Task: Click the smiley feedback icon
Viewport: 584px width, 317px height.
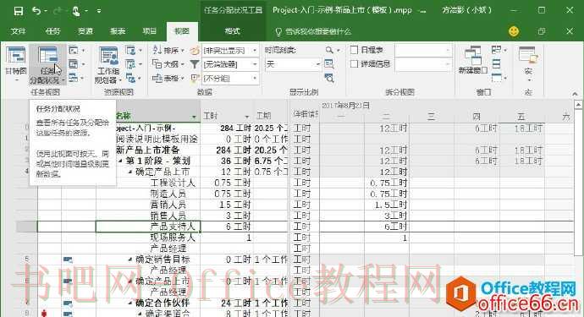Action: coord(514,31)
